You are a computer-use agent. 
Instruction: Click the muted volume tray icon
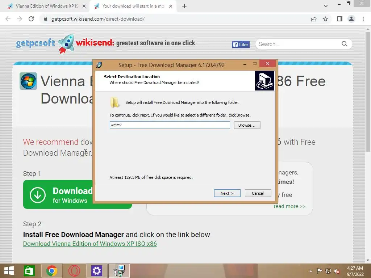click(337, 271)
